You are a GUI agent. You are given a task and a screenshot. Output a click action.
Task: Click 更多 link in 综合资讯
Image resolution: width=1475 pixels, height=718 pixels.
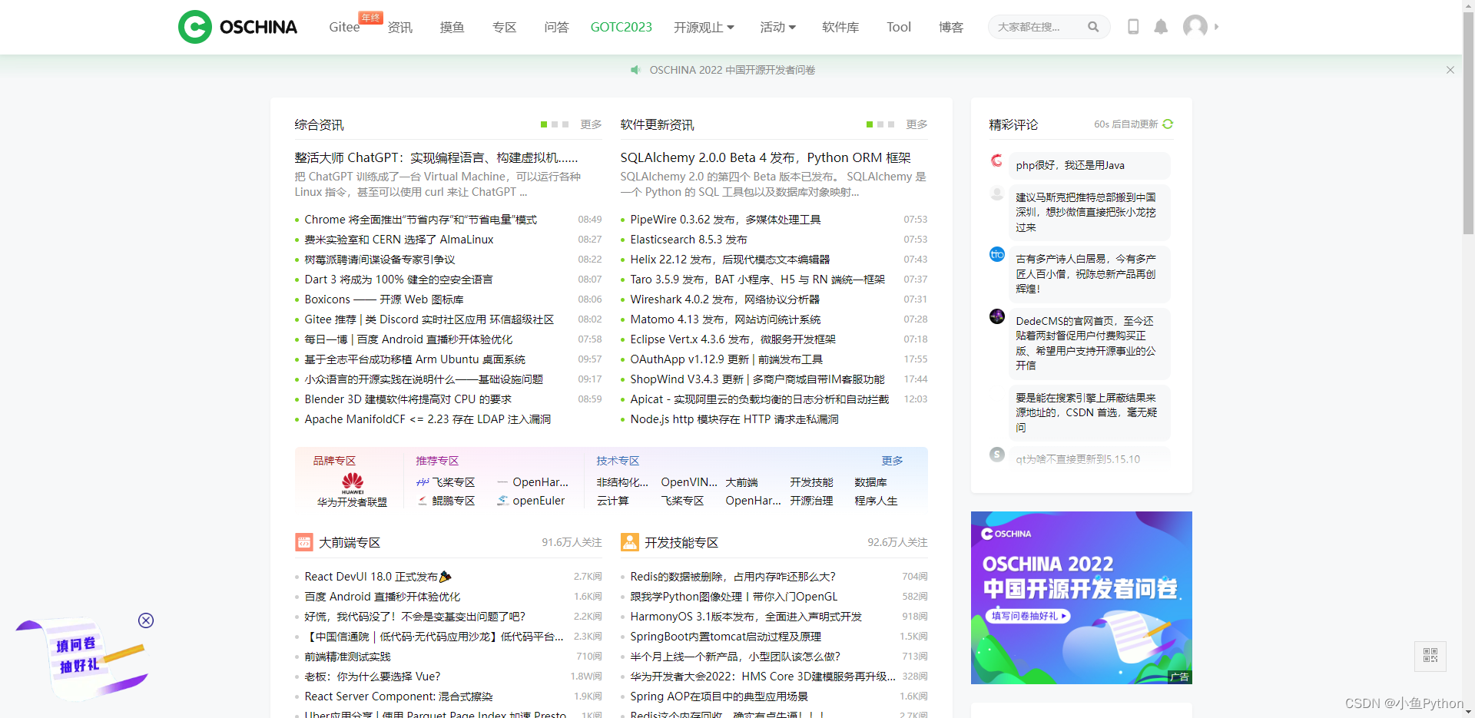pyautogui.click(x=591, y=124)
